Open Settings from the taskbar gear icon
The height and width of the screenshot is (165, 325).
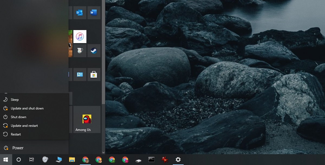[178, 160]
